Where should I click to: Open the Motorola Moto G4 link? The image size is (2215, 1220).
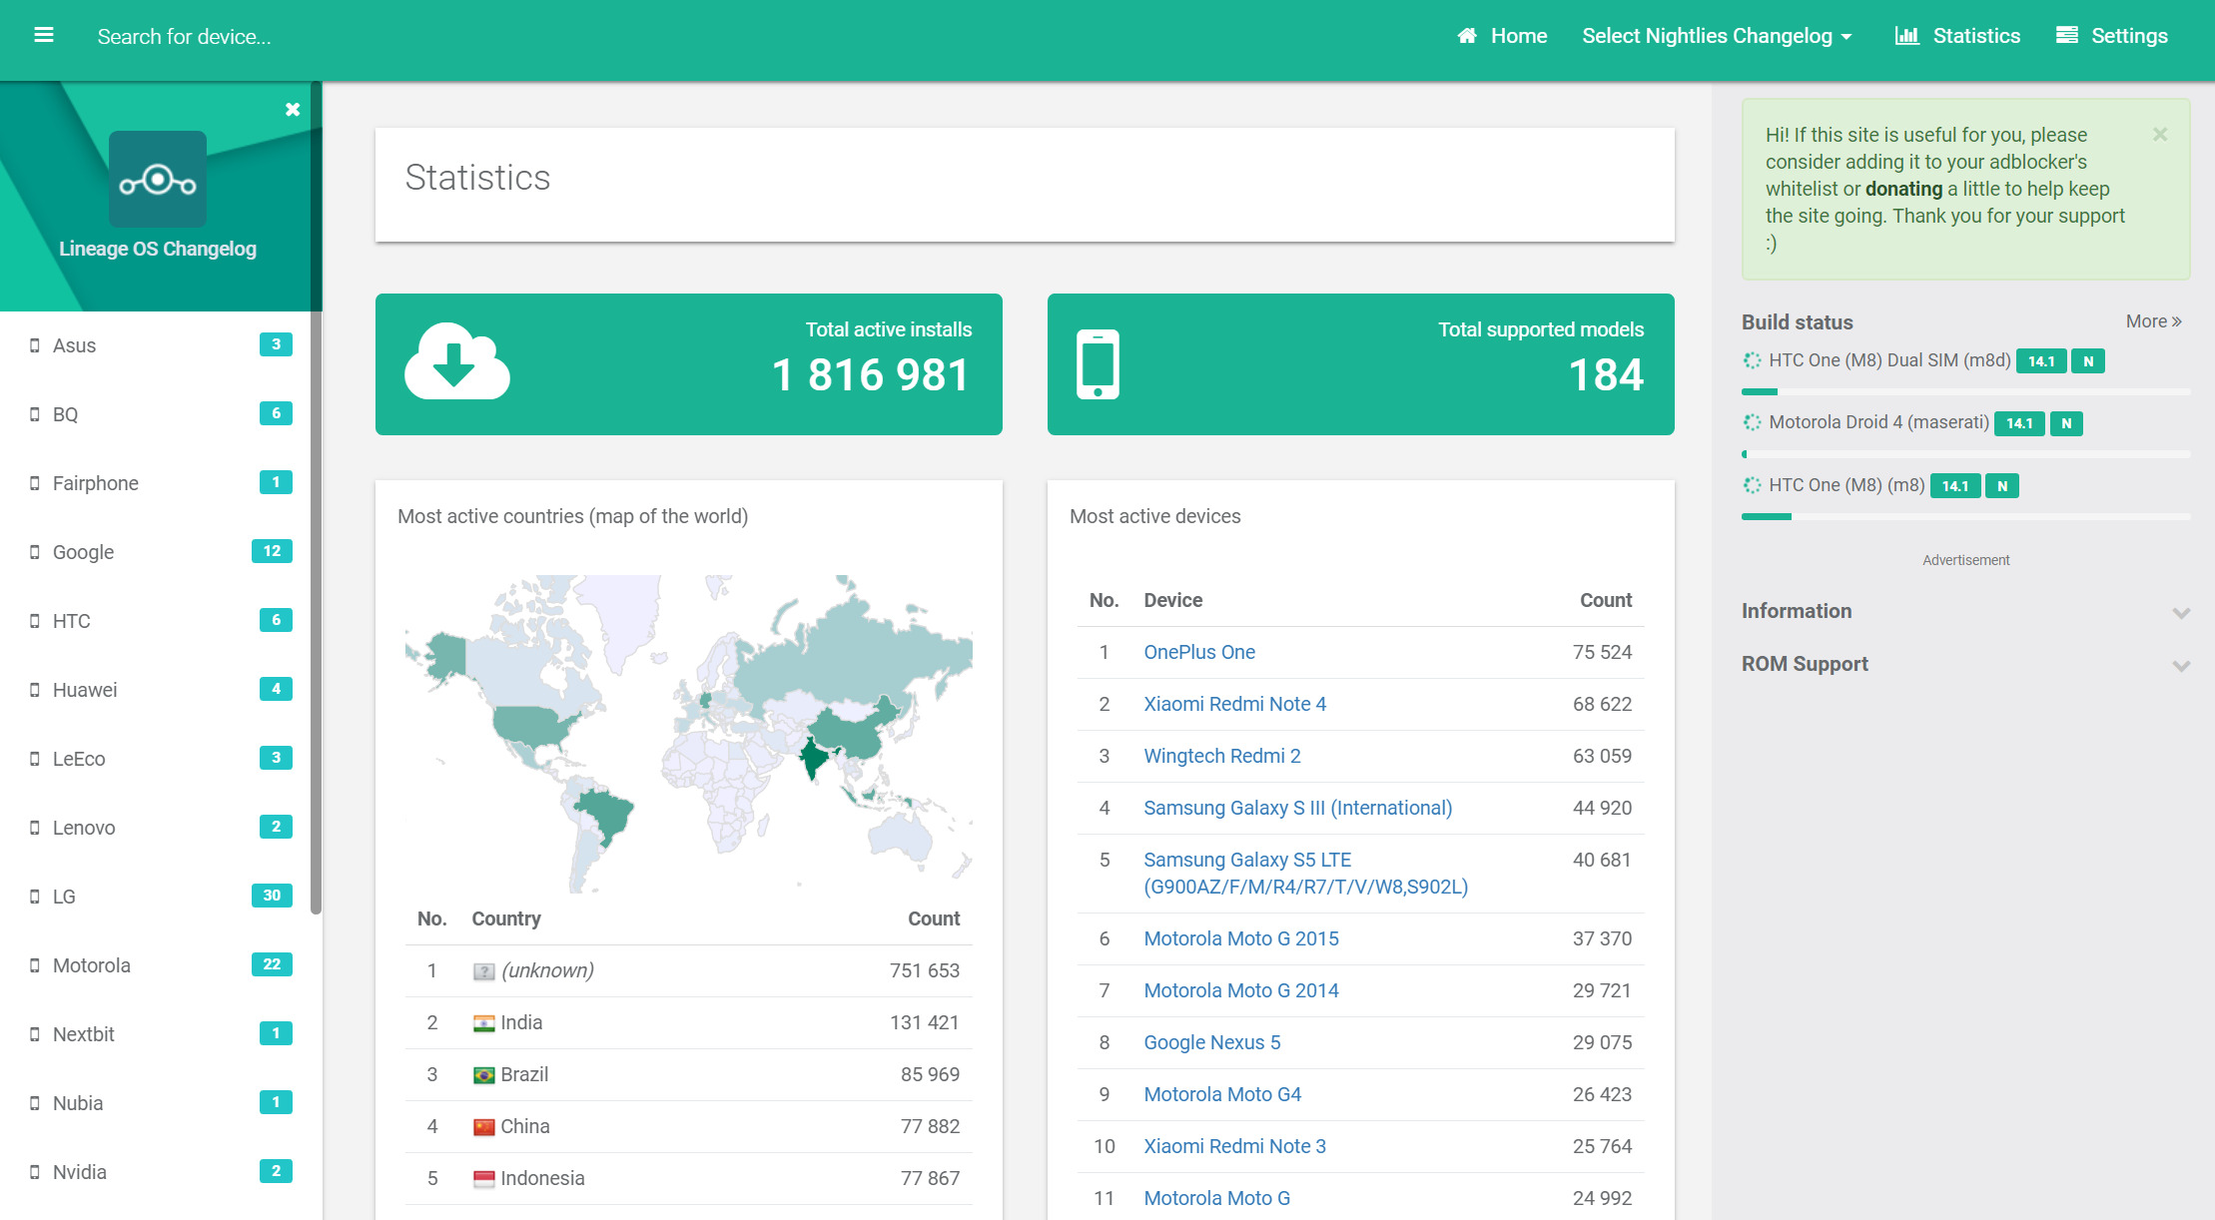1222,1094
